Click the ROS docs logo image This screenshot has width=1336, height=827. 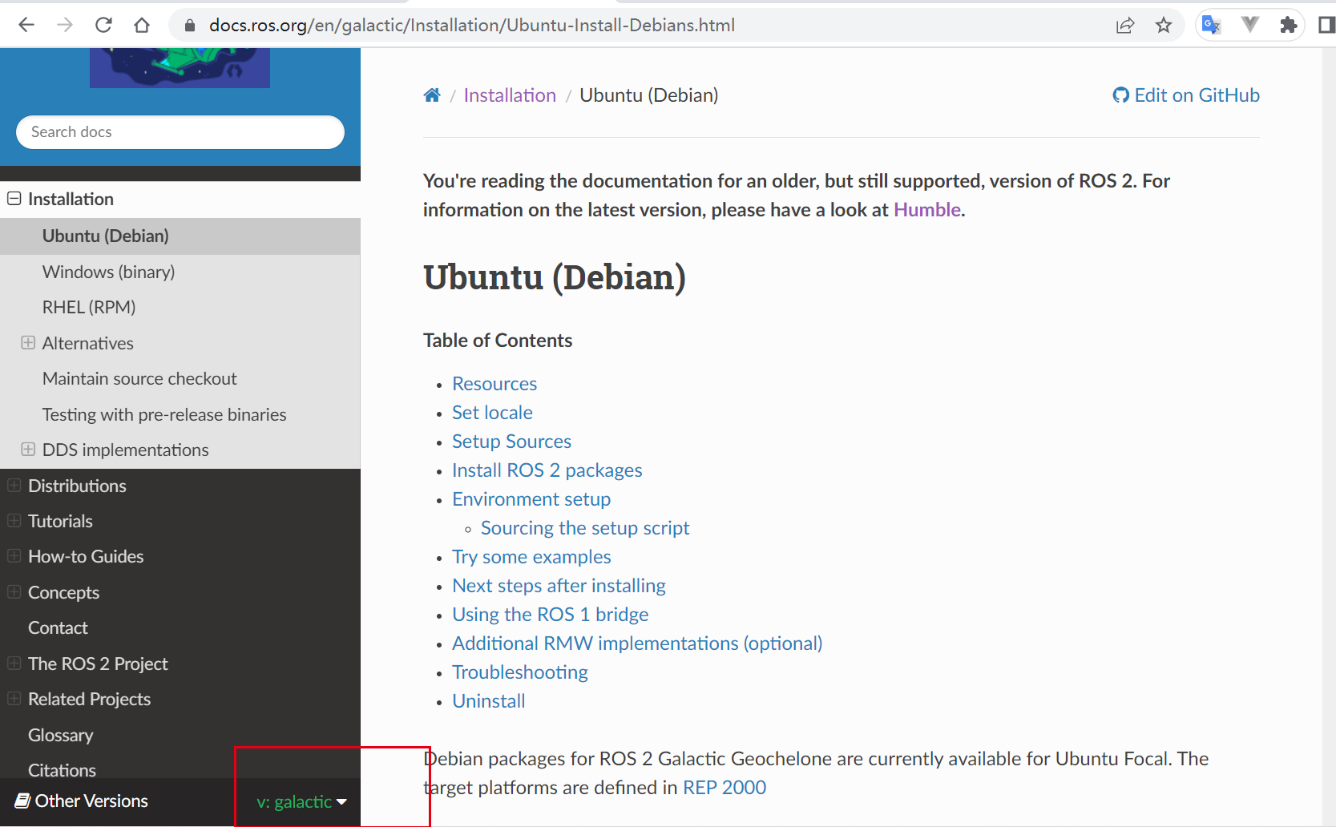(180, 67)
